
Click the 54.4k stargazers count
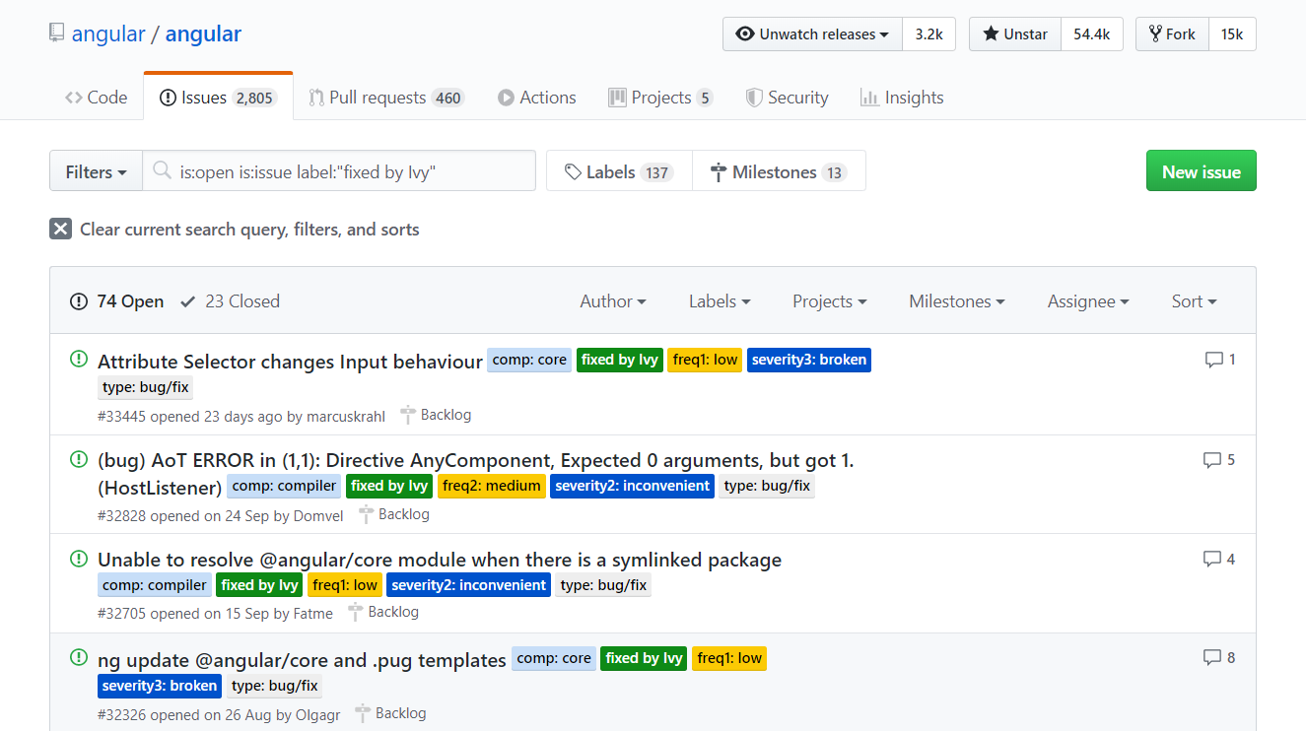coord(1092,34)
